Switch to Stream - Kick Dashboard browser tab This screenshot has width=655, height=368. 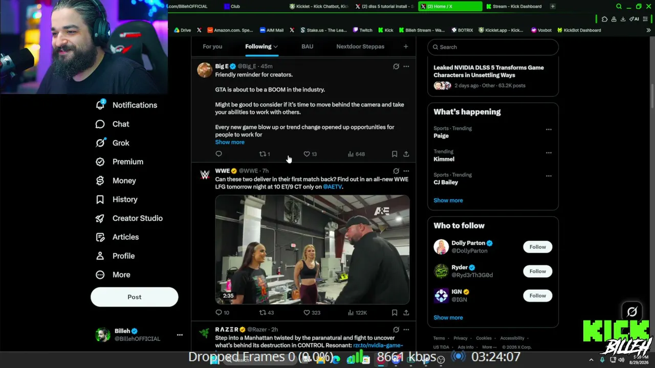tap(514, 7)
